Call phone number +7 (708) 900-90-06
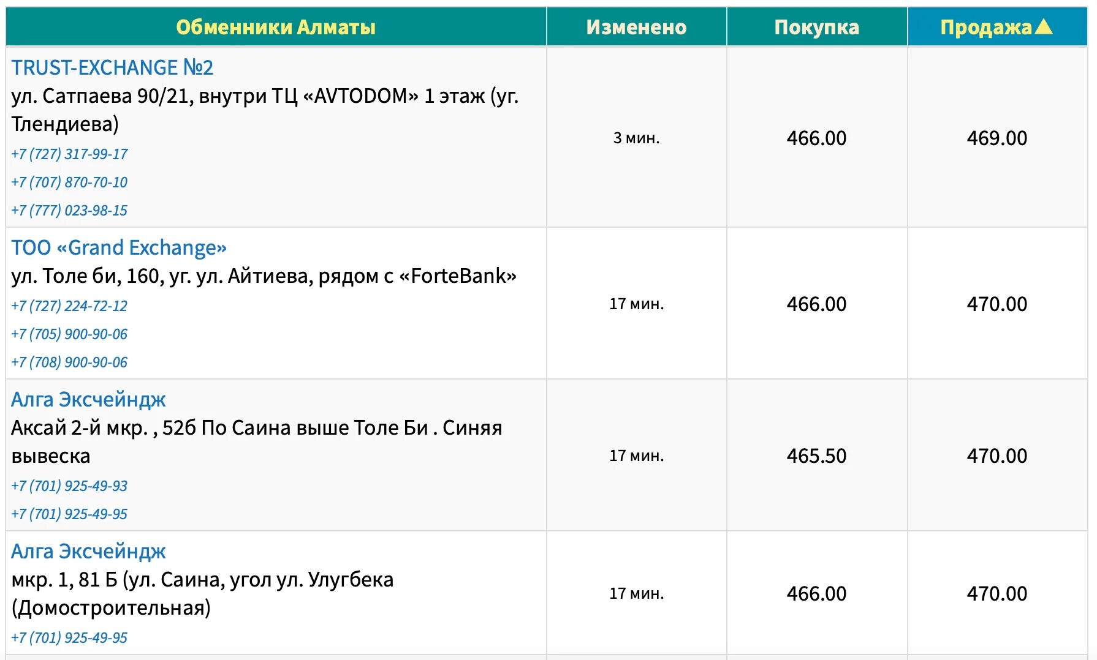This screenshot has width=1097, height=660. click(x=69, y=362)
